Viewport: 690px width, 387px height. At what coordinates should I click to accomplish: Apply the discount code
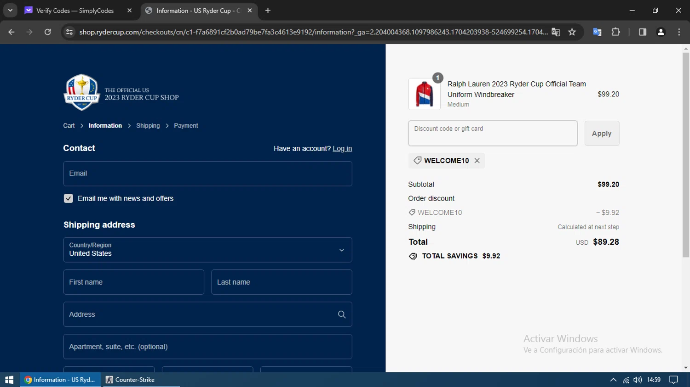pyautogui.click(x=602, y=133)
